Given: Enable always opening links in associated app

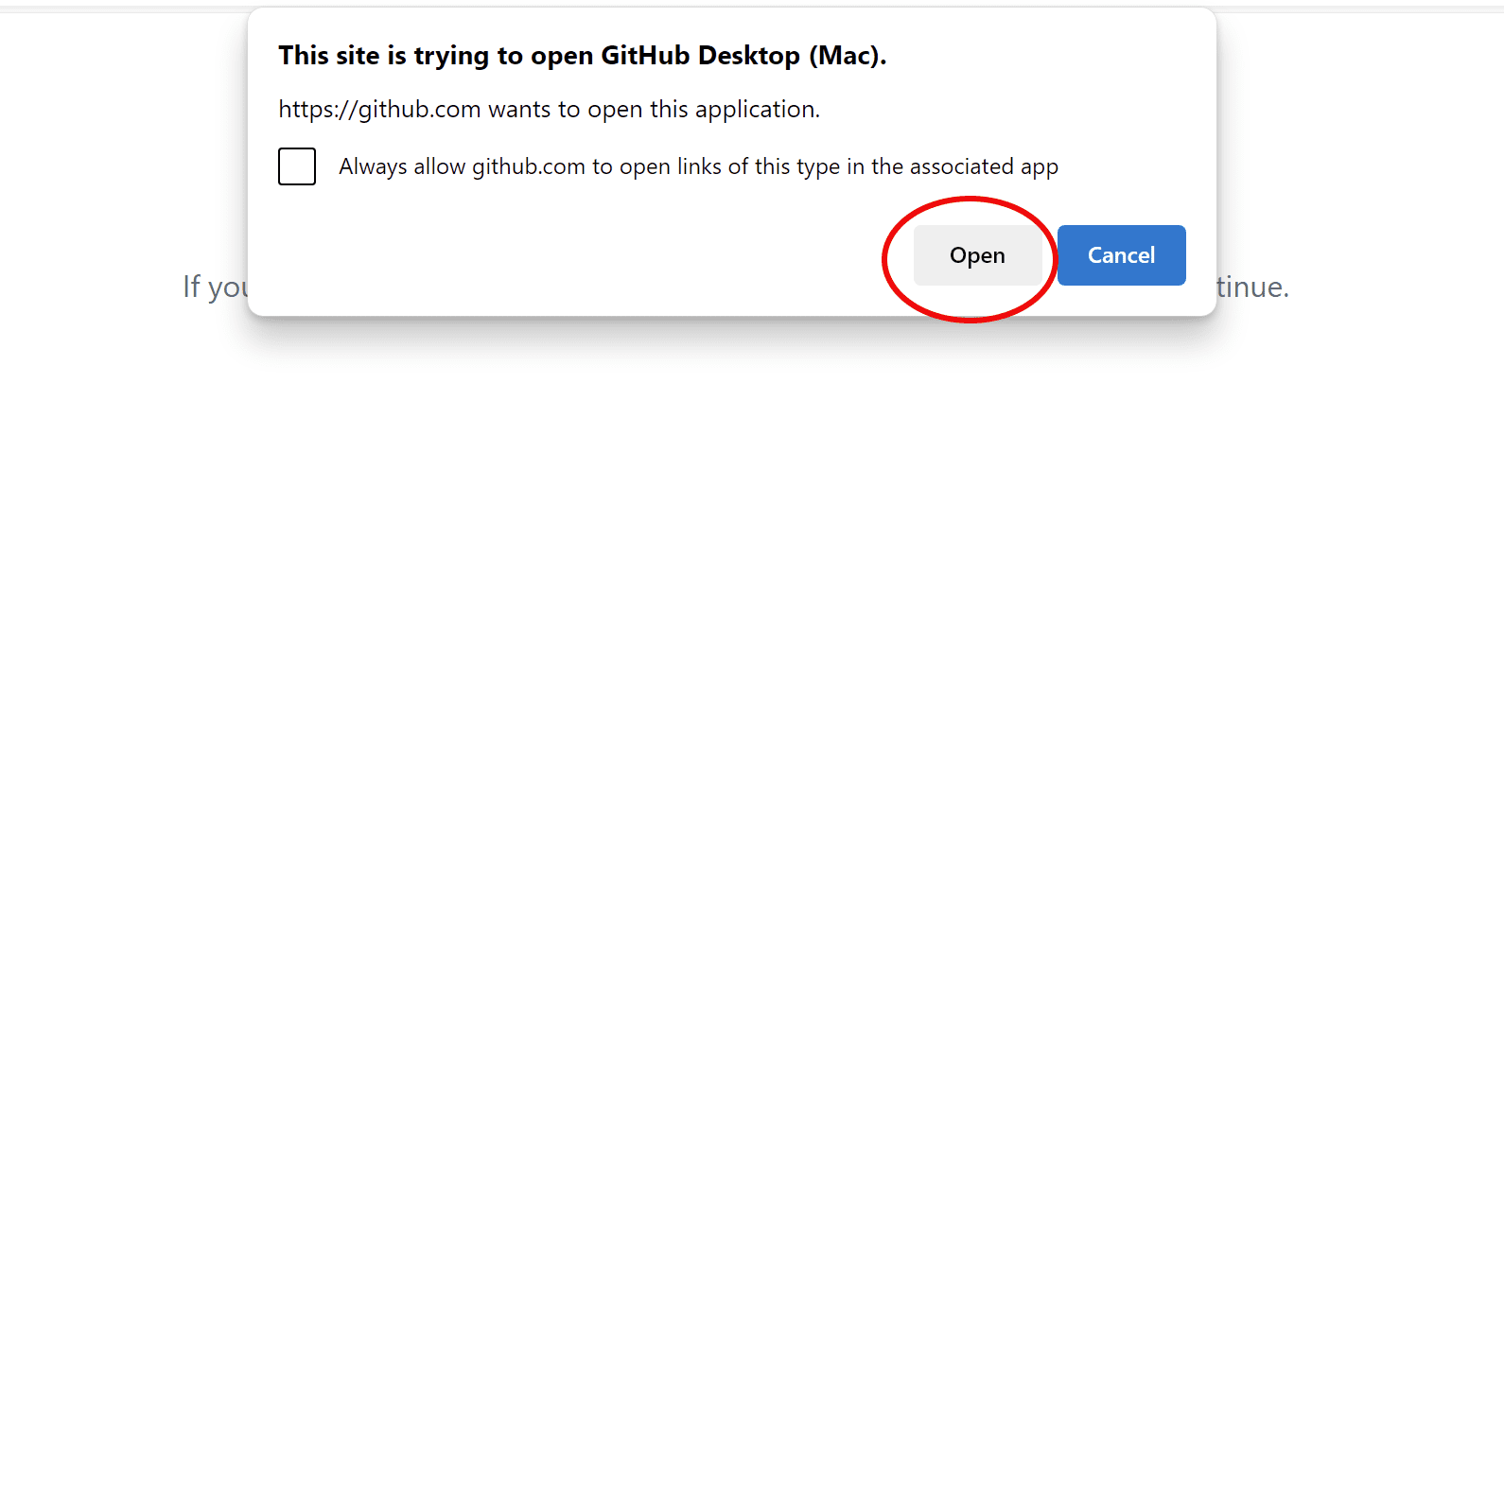Looking at the screenshot, I should click(x=297, y=166).
